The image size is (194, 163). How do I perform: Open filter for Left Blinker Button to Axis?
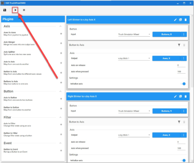179,45
